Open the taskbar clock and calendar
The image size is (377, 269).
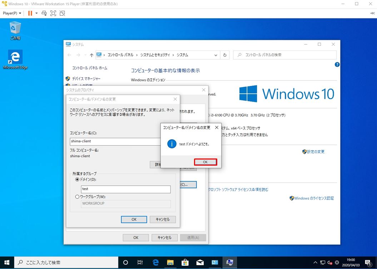pyautogui.click(x=351, y=263)
